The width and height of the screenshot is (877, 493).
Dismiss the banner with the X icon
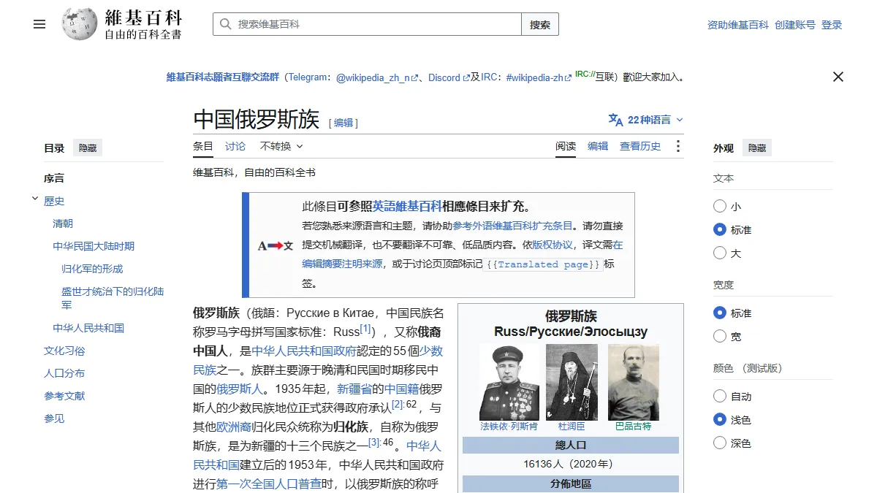838,77
